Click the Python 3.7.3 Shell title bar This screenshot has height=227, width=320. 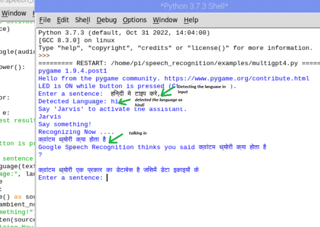click(x=177, y=6)
